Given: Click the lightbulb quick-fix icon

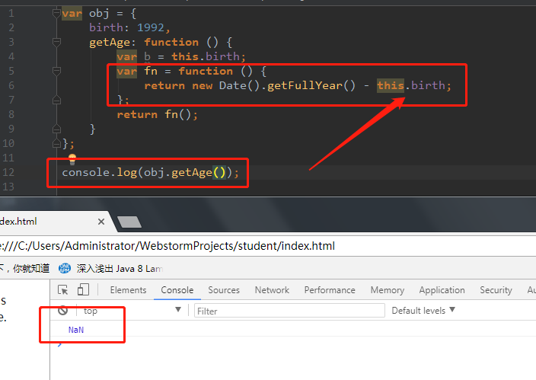Looking at the screenshot, I should [x=72, y=160].
